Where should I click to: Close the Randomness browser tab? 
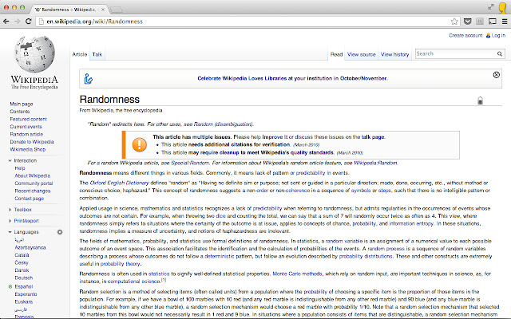coord(103,10)
